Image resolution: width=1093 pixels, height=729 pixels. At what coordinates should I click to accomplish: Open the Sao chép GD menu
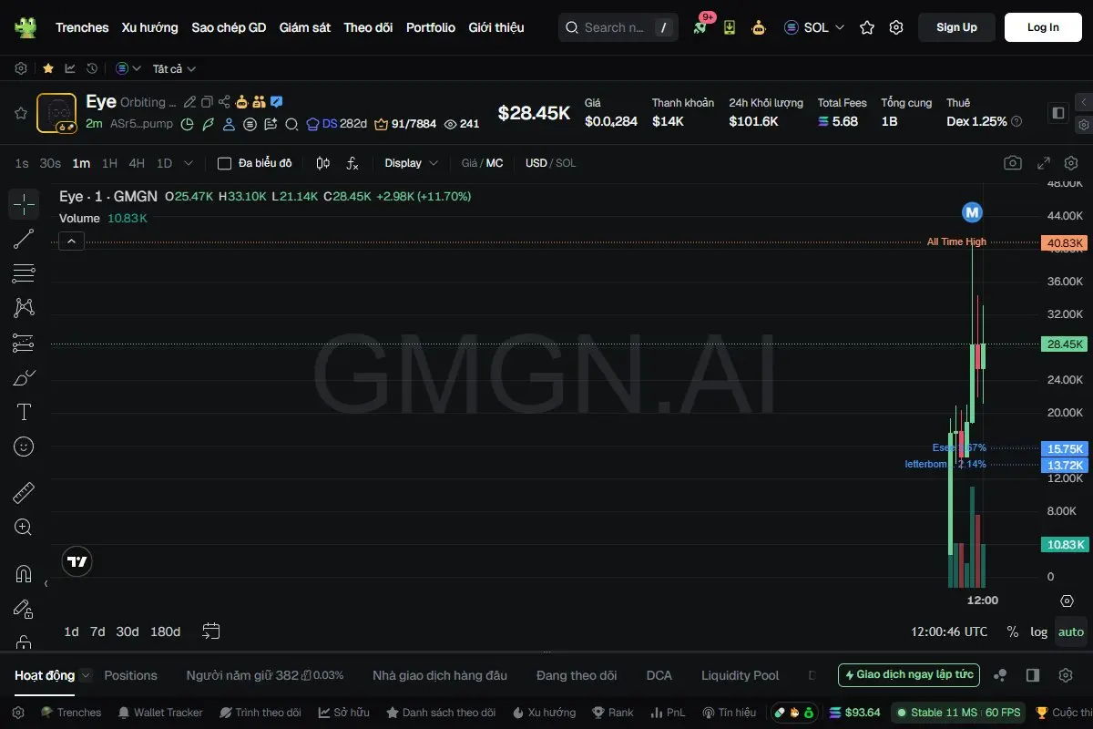229,27
